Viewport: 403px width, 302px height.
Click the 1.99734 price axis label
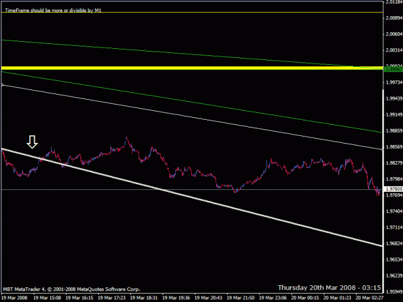394,82
